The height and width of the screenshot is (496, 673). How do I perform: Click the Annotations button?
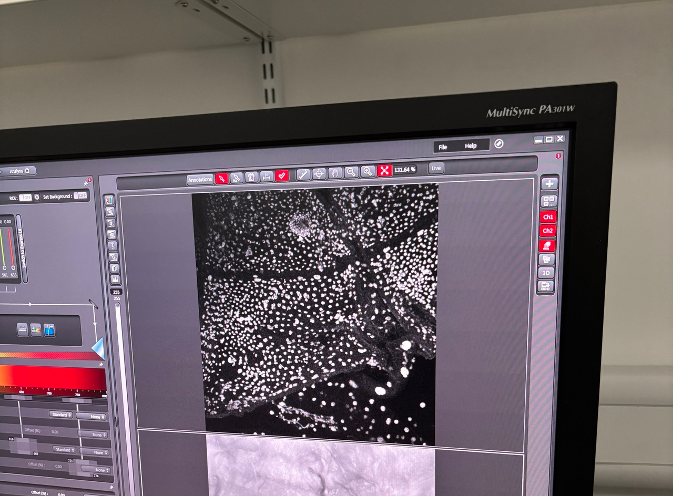(200, 180)
